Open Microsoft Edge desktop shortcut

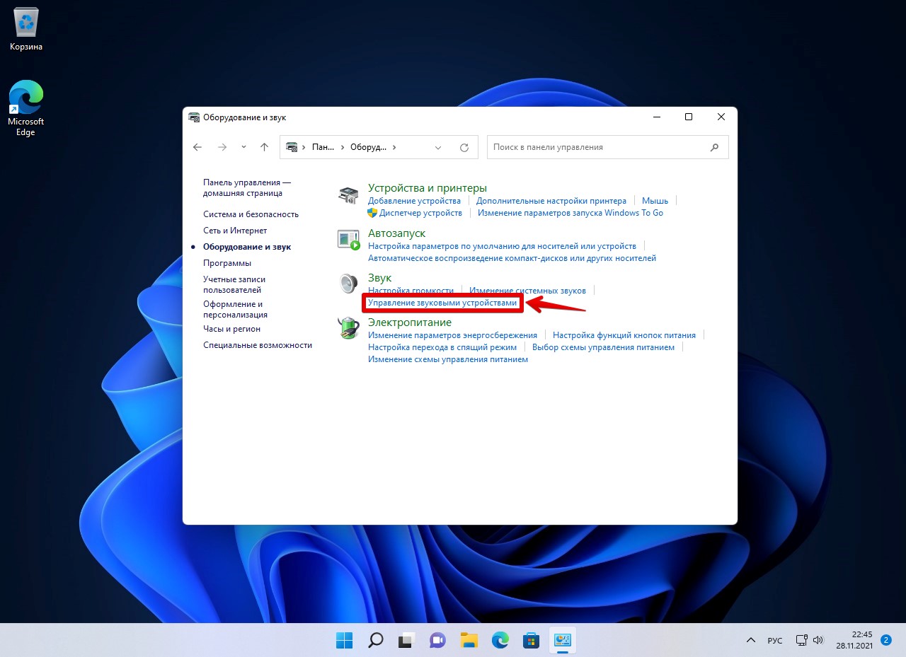tap(26, 107)
